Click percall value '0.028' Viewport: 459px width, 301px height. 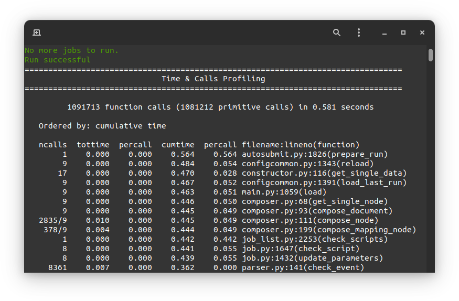(x=225, y=173)
